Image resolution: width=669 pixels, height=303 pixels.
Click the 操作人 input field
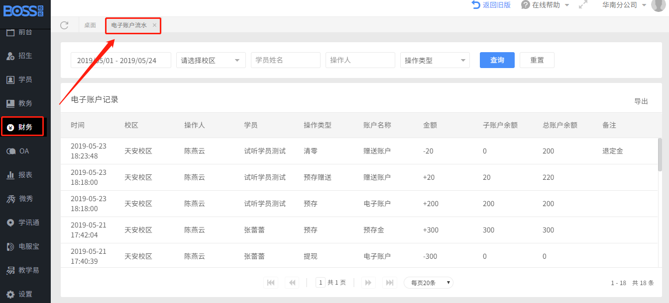(x=360, y=60)
